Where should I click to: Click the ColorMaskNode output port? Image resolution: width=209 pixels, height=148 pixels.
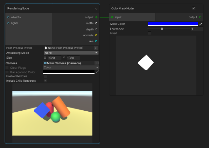pos(200,17)
